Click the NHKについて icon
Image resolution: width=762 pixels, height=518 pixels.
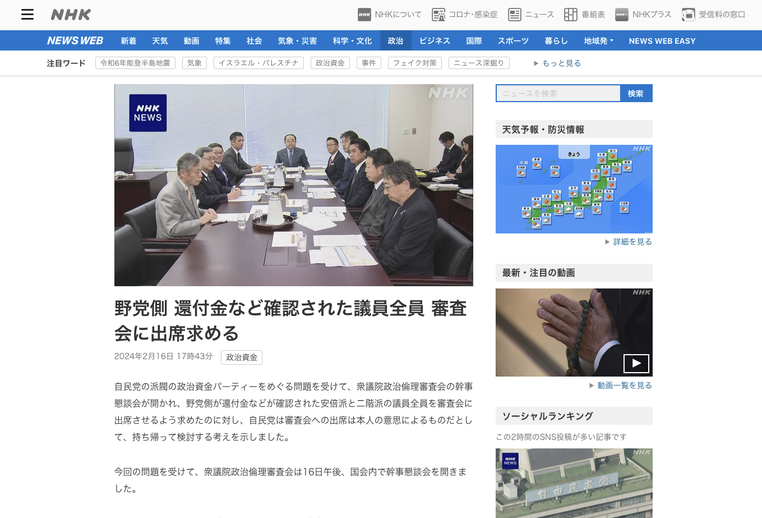point(364,15)
